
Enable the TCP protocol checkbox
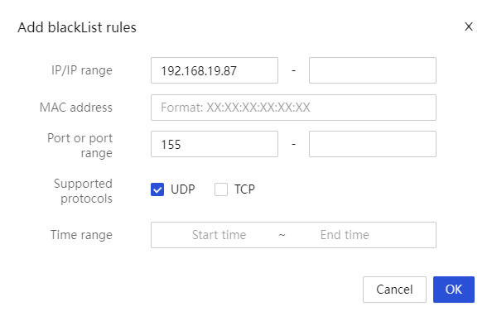click(221, 189)
